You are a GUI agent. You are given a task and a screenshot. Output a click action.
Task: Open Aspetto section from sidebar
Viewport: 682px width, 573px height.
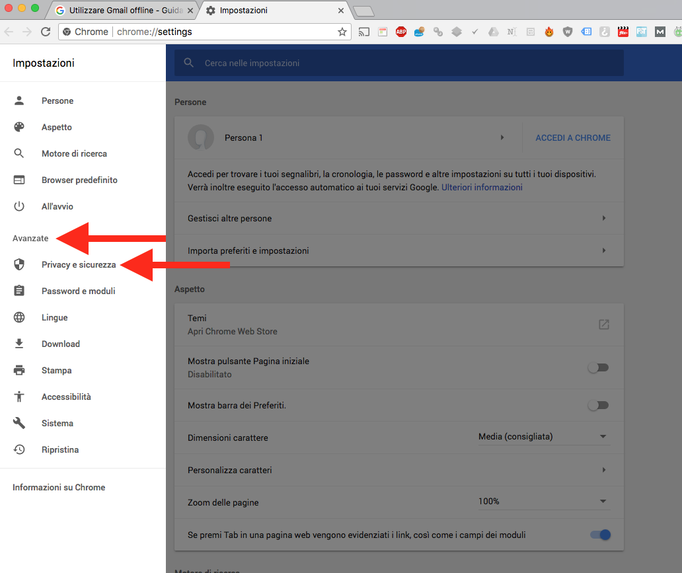[x=57, y=127]
